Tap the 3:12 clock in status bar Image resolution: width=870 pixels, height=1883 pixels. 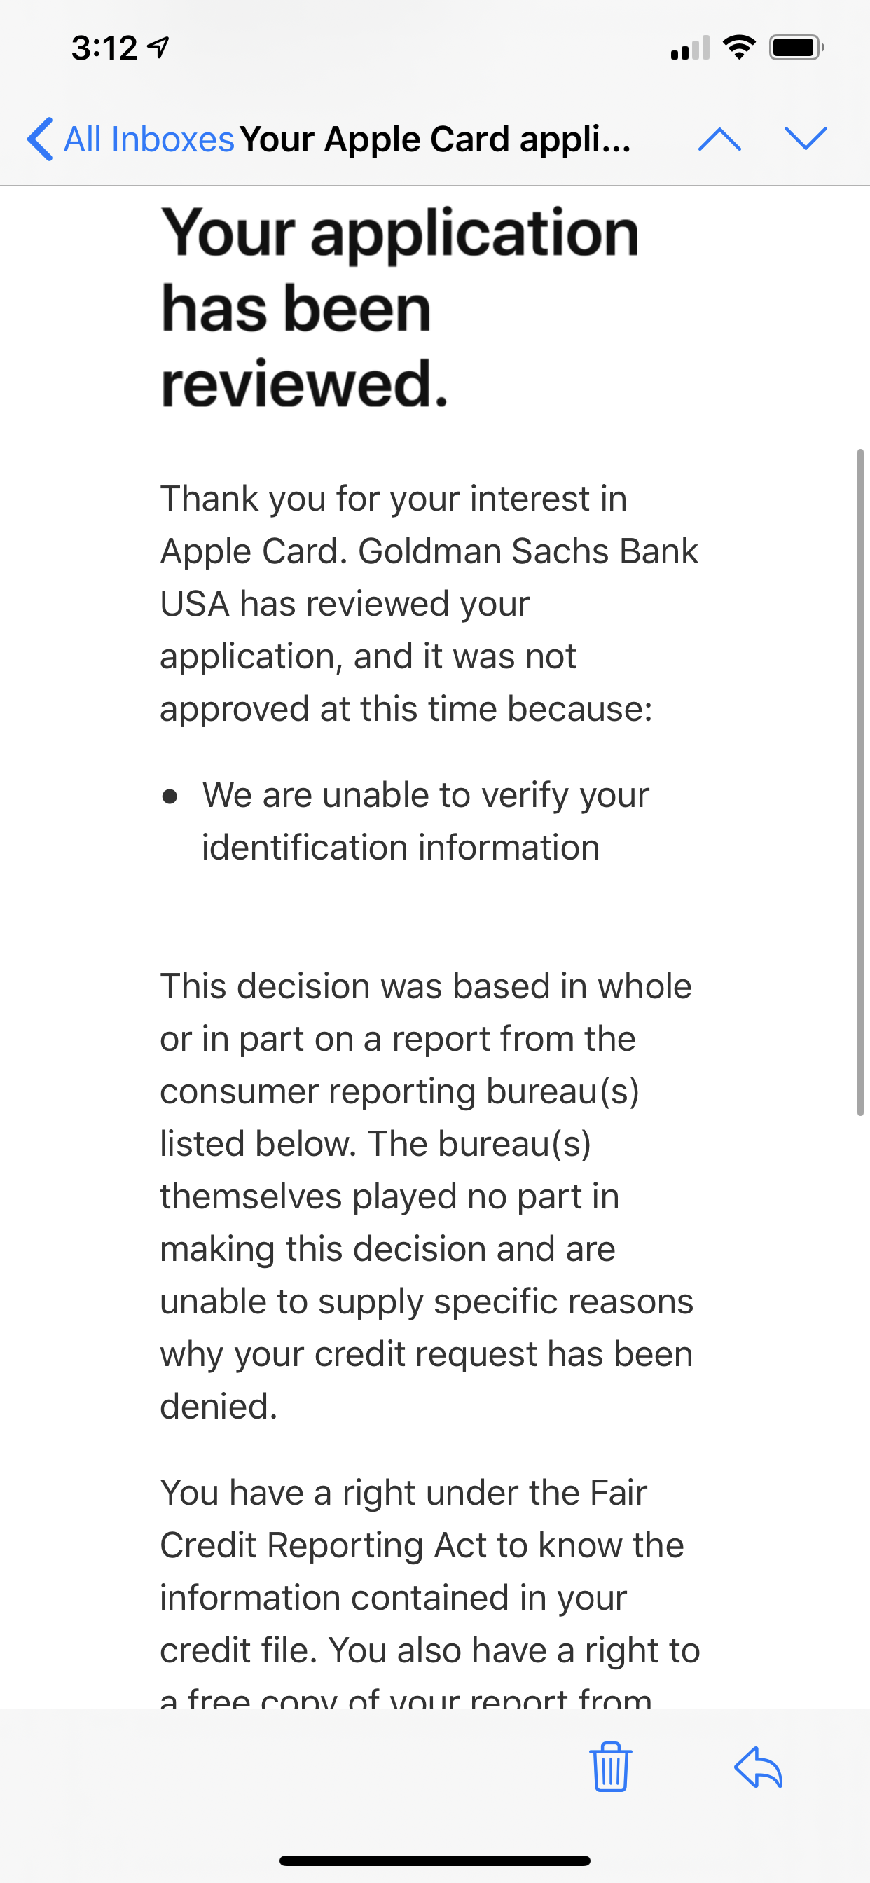(x=104, y=48)
